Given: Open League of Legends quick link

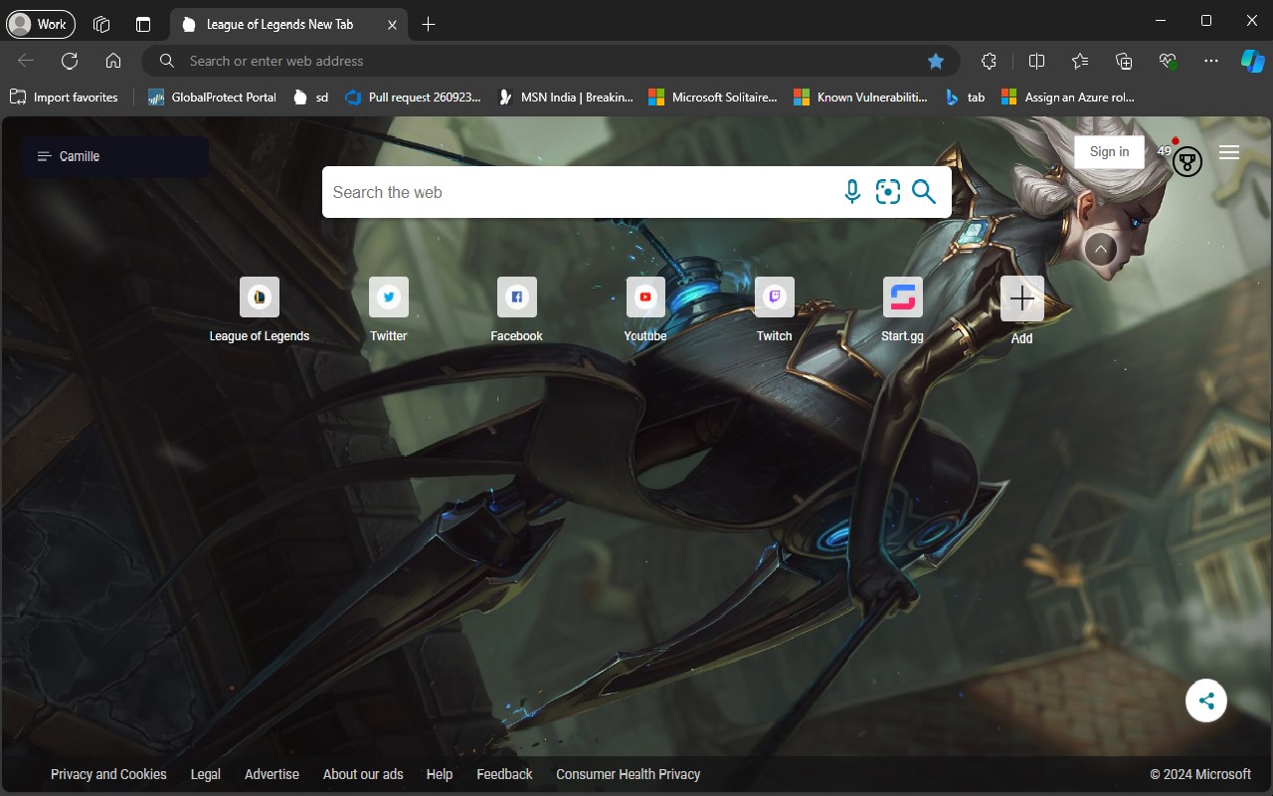Looking at the screenshot, I should pyautogui.click(x=260, y=309).
